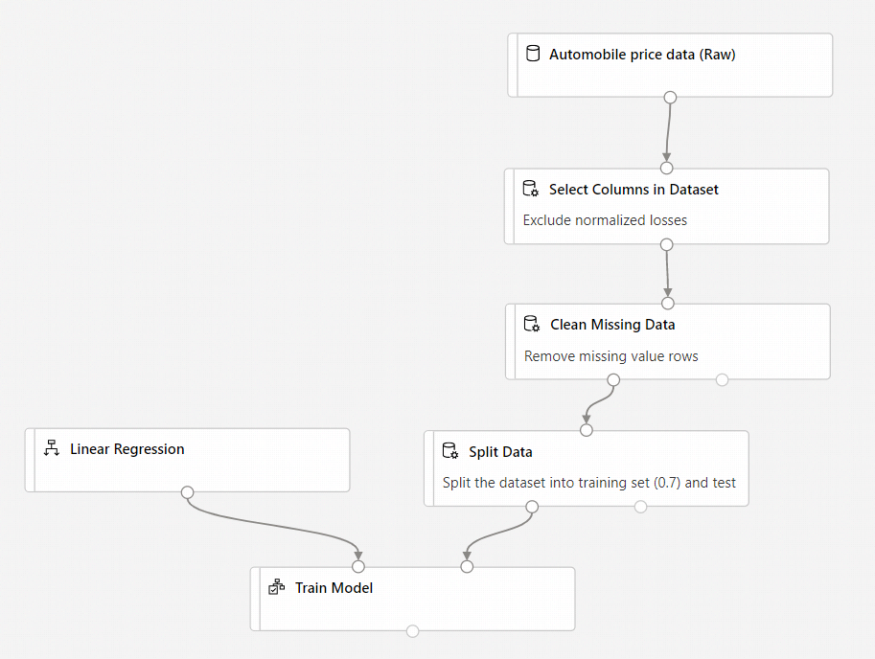Click Split Data right output port
This screenshot has width=875, height=659.
pyautogui.click(x=641, y=507)
